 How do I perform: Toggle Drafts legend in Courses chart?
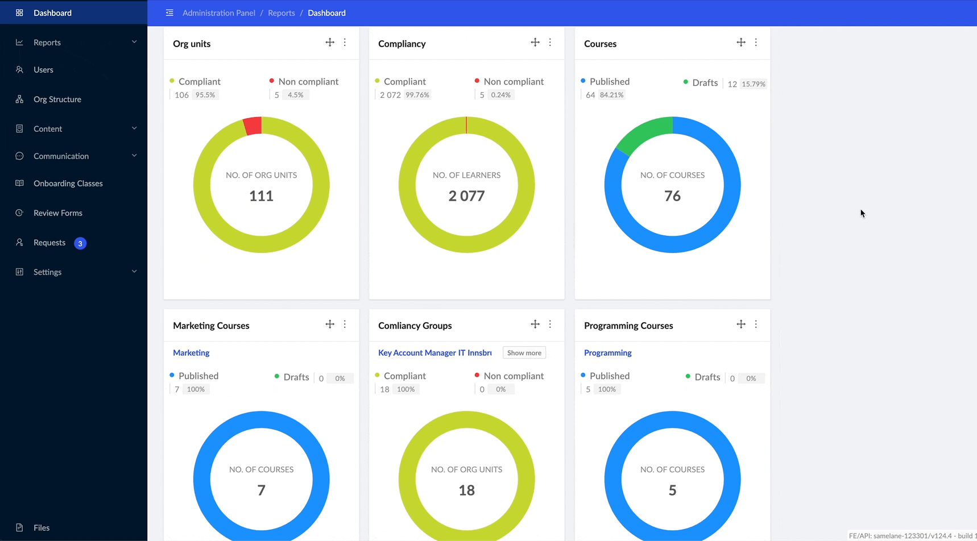click(705, 83)
